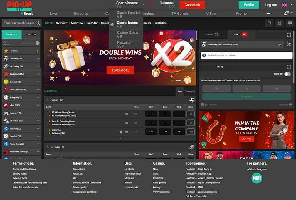Image resolution: width=296 pixels, height=200 pixels.
Task: Select the Sports bonus radio option
Action: coord(112,24)
